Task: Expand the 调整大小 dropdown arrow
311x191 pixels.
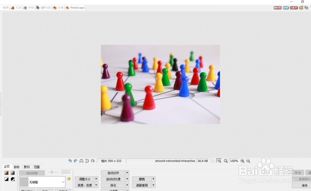Action: point(96,179)
